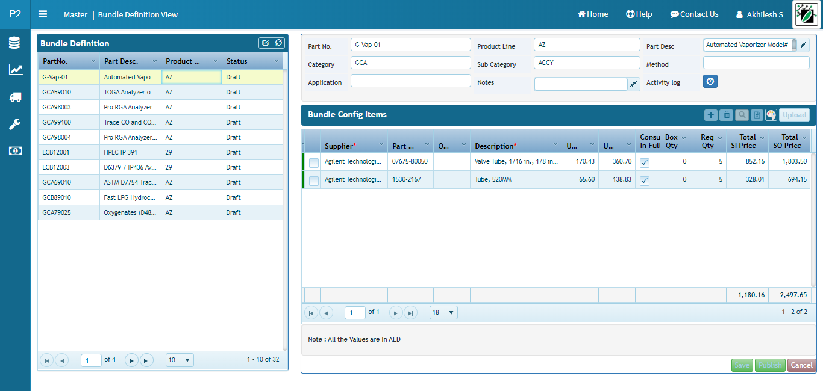
Task: Go to the previous page in the Bundle Config Items pager
Action: click(x=326, y=312)
